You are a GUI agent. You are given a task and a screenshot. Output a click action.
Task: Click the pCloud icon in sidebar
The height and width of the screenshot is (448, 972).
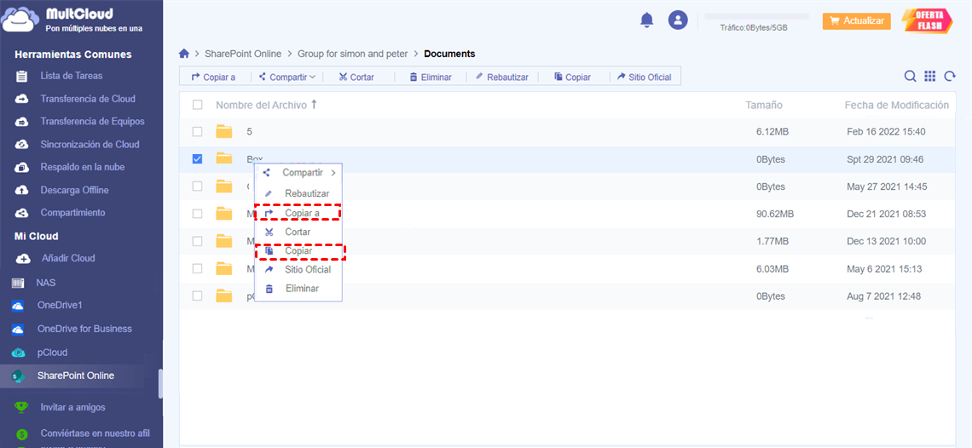tap(18, 353)
